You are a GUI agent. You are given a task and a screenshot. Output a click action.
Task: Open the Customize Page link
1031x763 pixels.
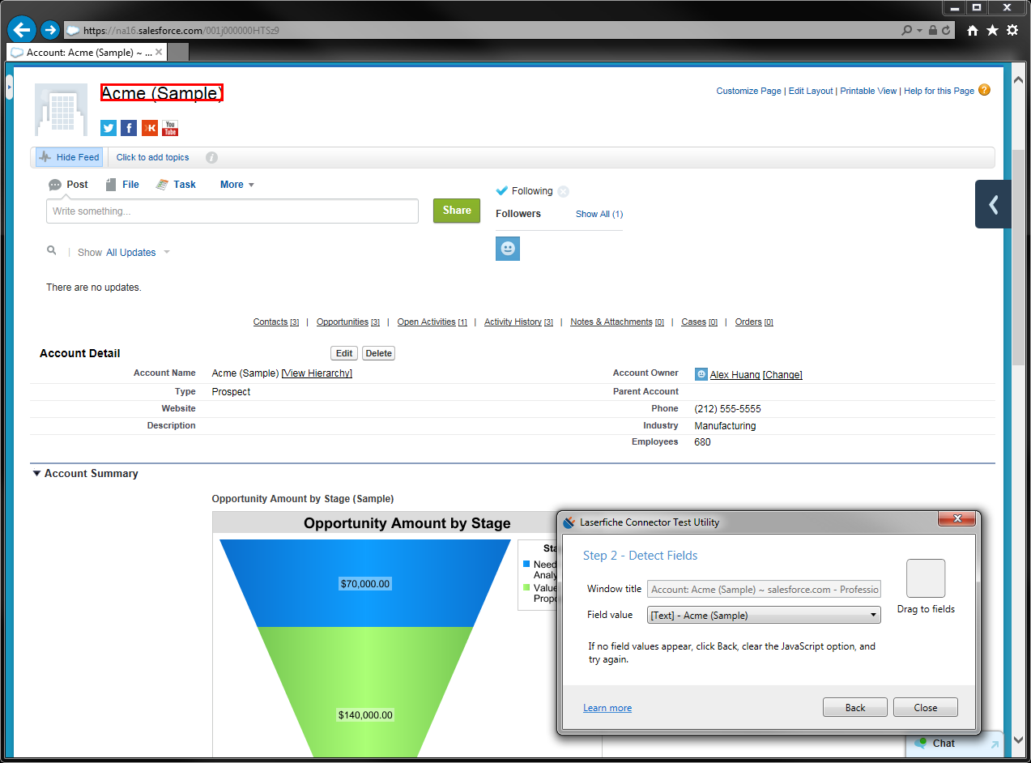[749, 91]
